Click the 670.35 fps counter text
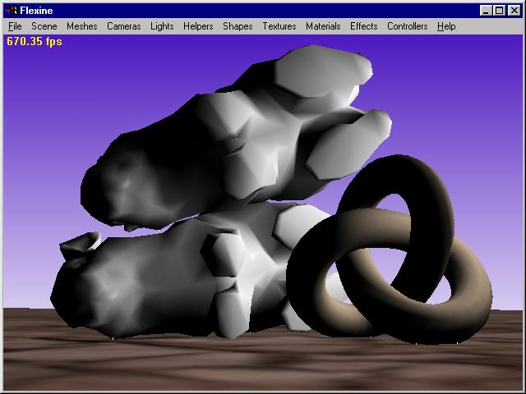Image resolution: width=526 pixels, height=394 pixels. coord(35,42)
